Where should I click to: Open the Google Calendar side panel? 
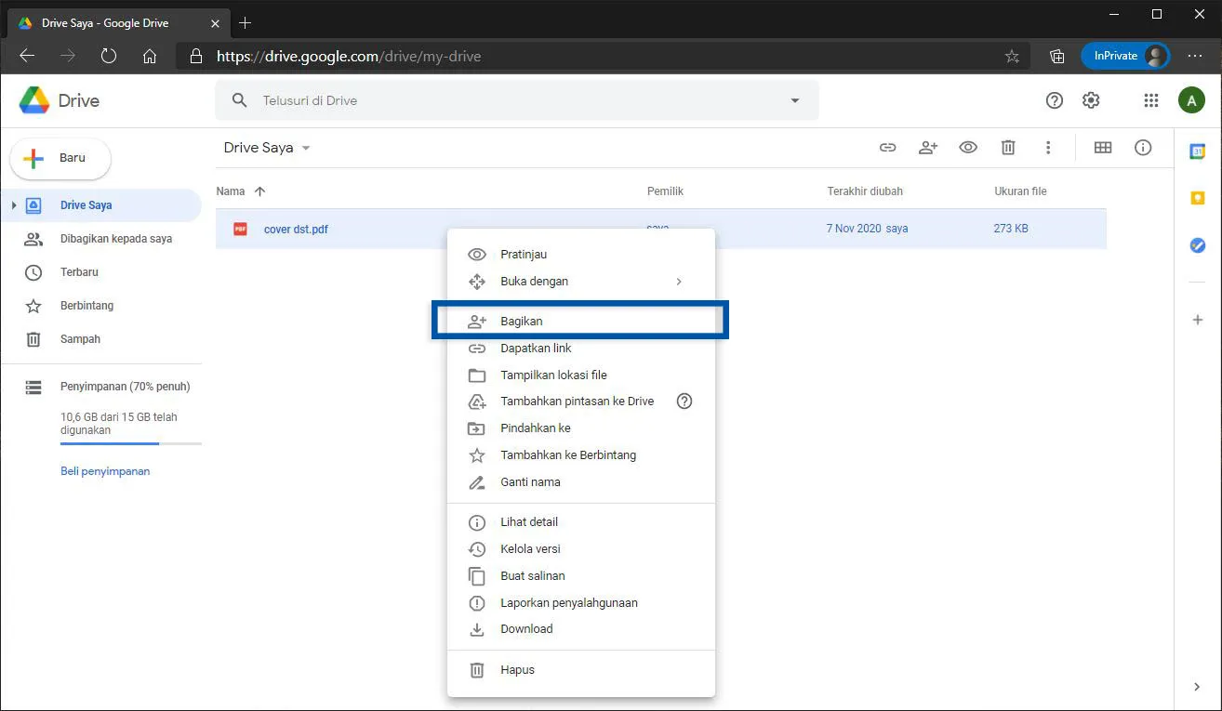1198,150
